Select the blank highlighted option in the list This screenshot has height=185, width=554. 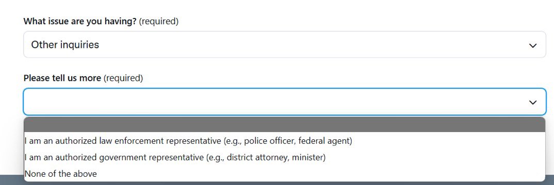(x=284, y=124)
